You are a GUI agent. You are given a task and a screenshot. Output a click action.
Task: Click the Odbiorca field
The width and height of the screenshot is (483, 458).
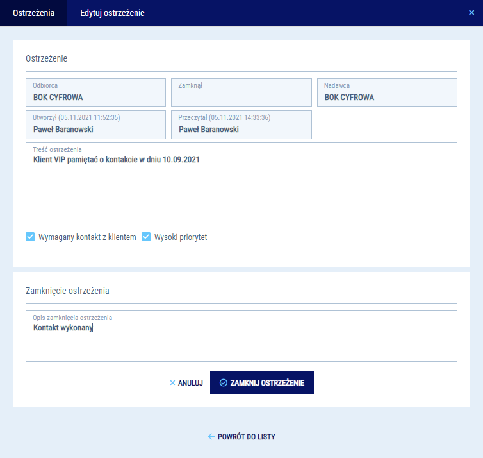tap(95, 93)
